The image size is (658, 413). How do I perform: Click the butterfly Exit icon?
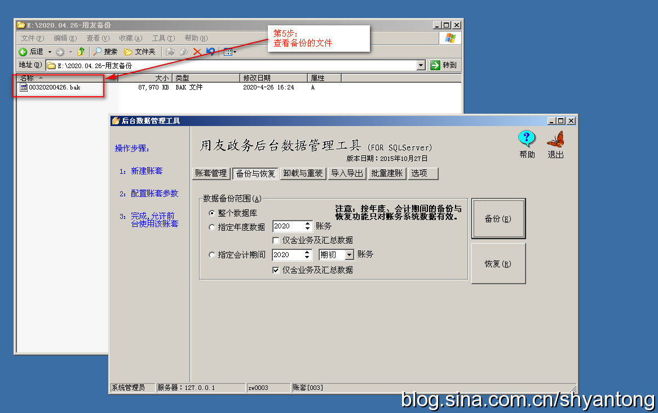pyautogui.click(x=555, y=138)
